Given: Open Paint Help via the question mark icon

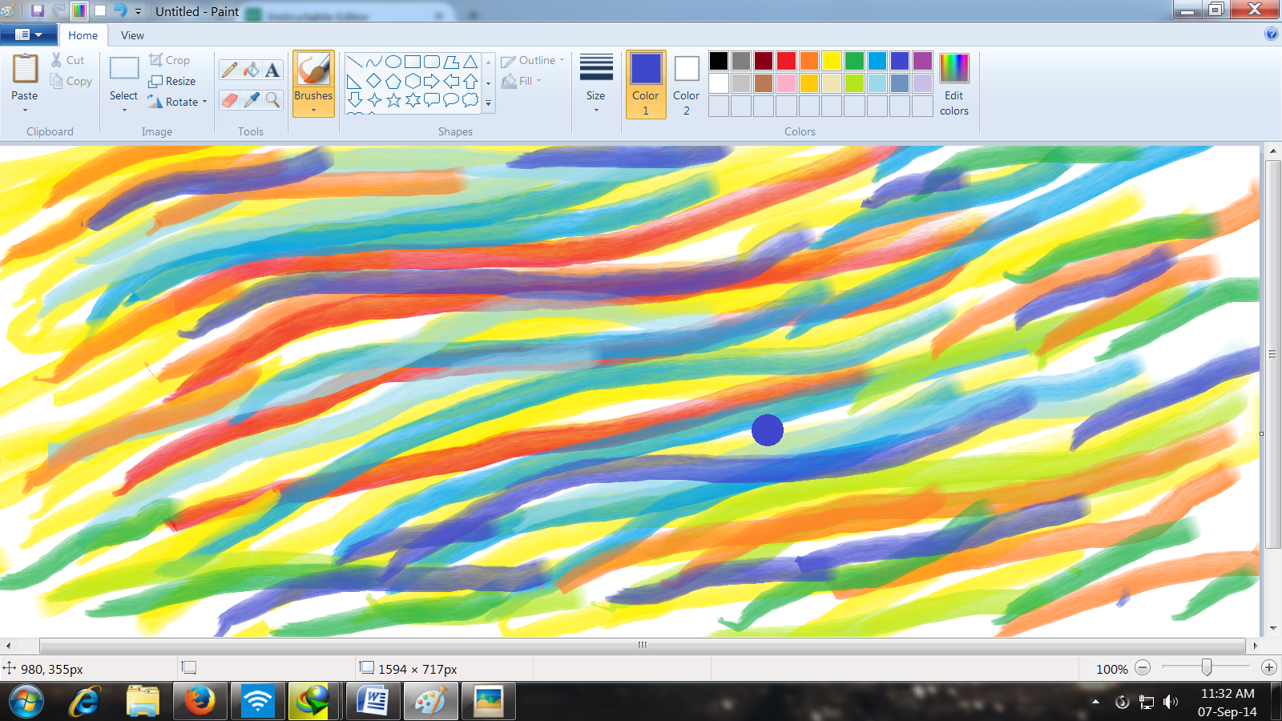Looking at the screenshot, I should [1271, 34].
